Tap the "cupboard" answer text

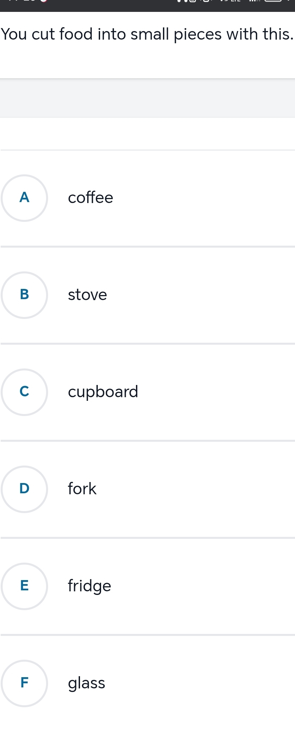pyautogui.click(x=103, y=392)
